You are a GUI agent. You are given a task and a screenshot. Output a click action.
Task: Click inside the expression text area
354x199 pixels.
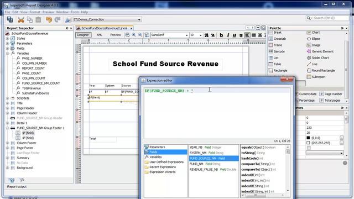click(217, 113)
